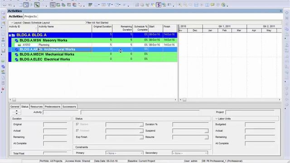The width and height of the screenshot is (290, 163).
Task: Click the Project field in details panel
Action: coord(250,112)
